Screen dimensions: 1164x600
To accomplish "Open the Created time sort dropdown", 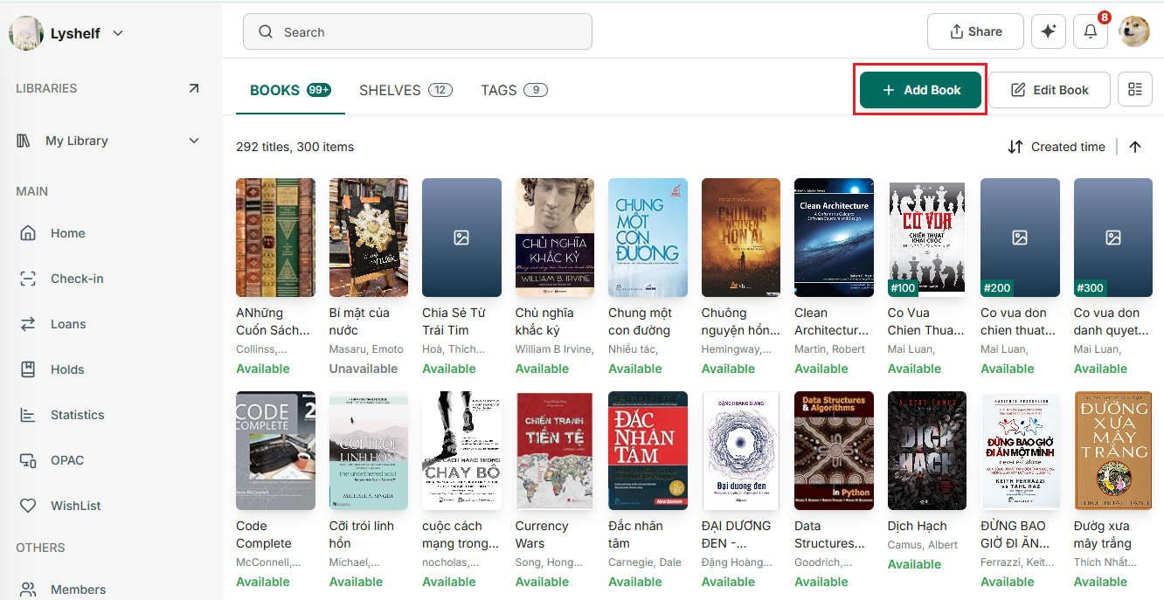I will tap(1057, 147).
